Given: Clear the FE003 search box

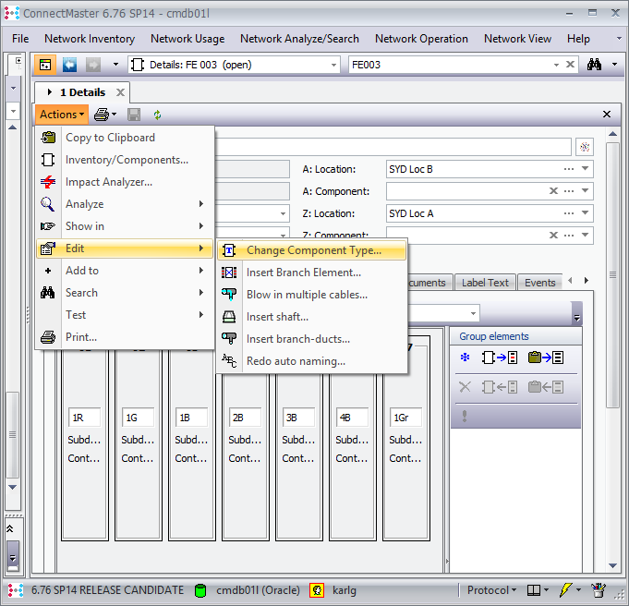Looking at the screenshot, I should point(570,65).
